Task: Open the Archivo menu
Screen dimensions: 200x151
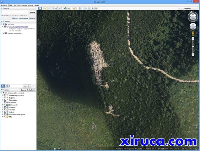Action: [4, 5]
